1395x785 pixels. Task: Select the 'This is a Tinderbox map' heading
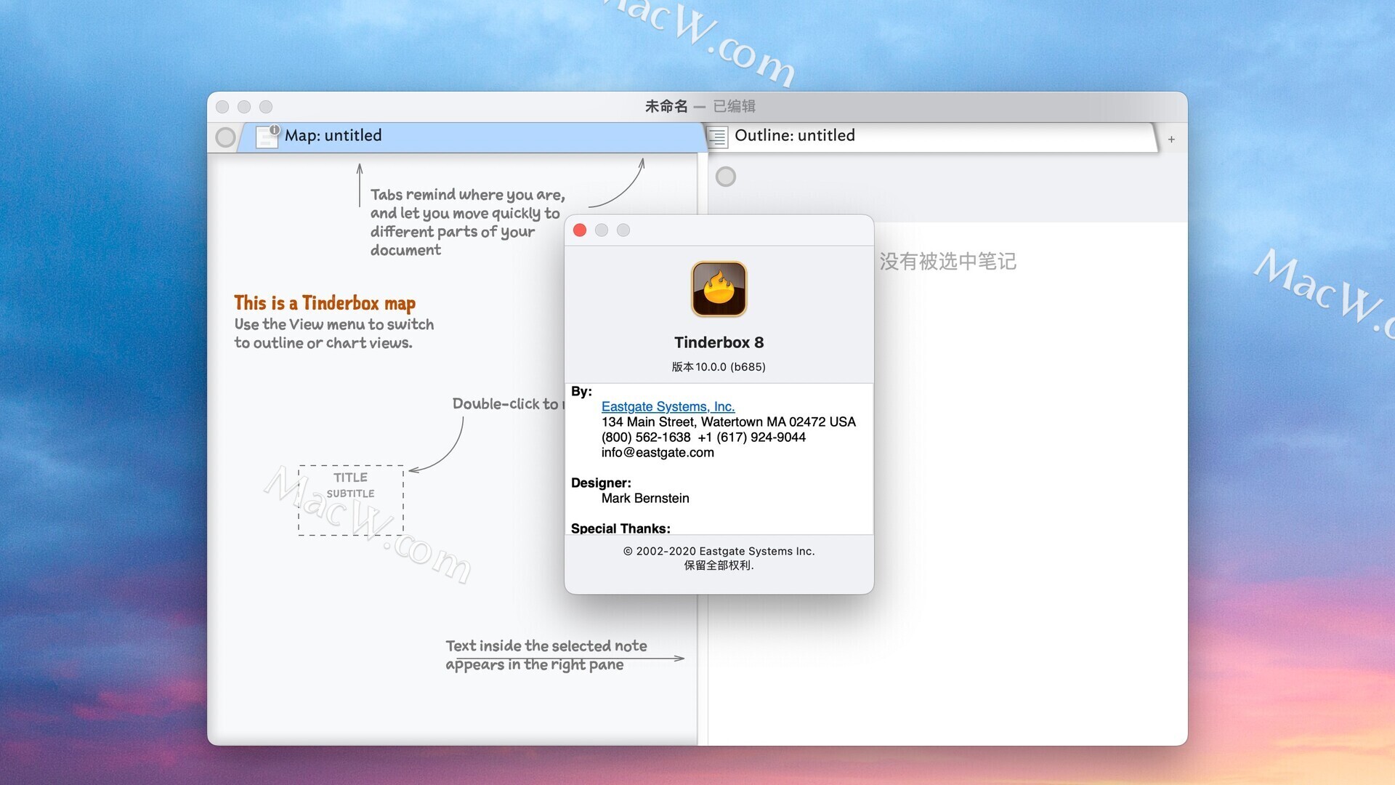(x=325, y=303)
